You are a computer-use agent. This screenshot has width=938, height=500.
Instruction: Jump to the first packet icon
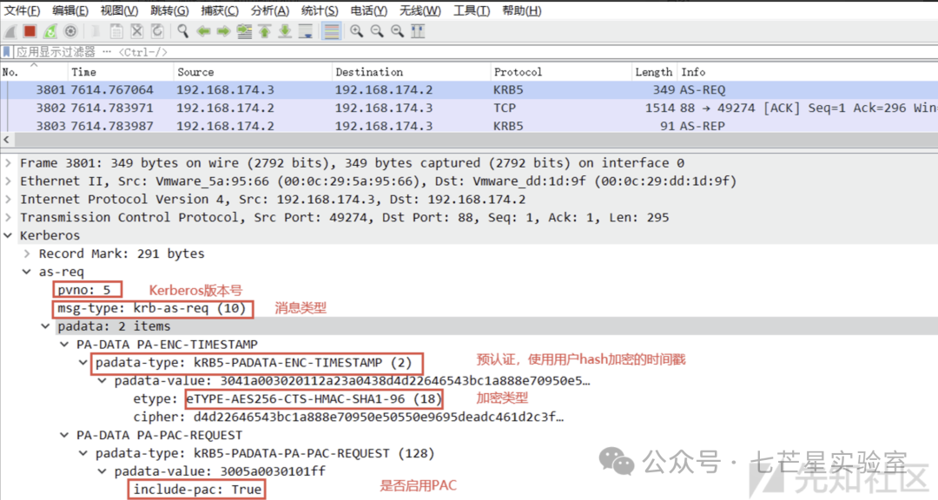[264, 31]
